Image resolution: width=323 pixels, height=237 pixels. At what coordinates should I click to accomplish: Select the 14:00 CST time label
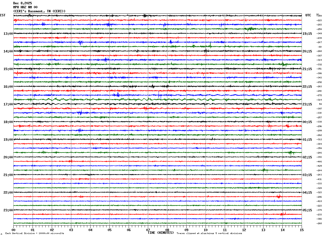coord(8,51)
